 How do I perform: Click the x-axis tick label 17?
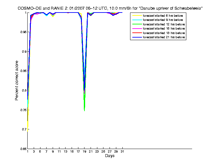click(x=78, y=152)
